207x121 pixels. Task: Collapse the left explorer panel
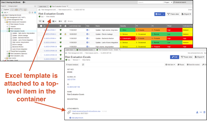click(x=35, y=6)
